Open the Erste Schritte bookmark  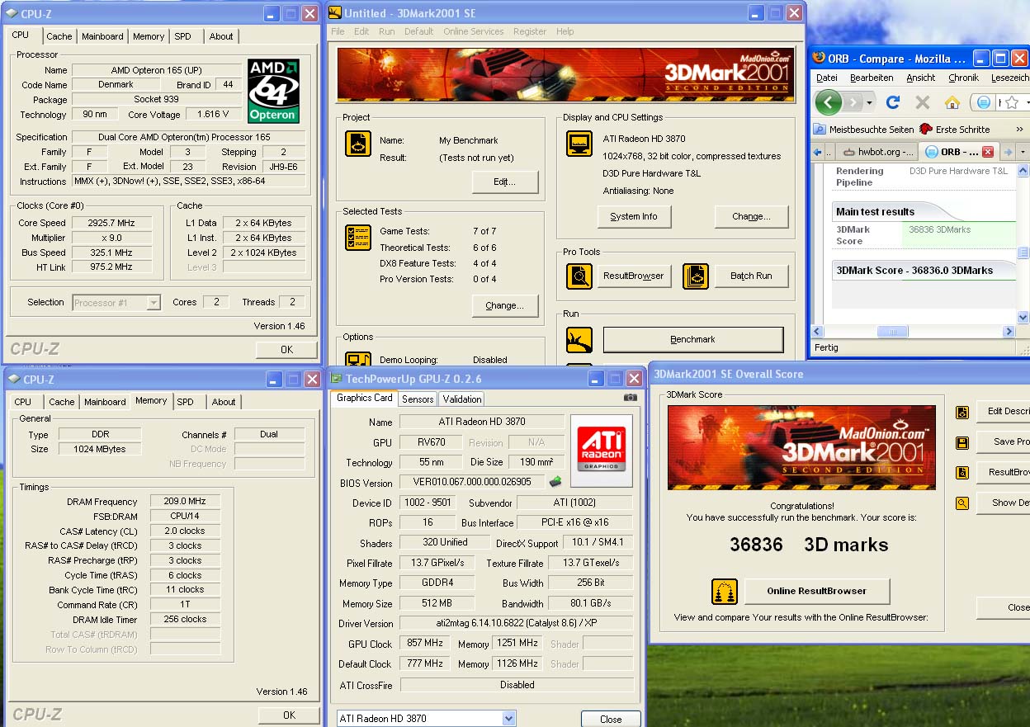pos(954,130)
